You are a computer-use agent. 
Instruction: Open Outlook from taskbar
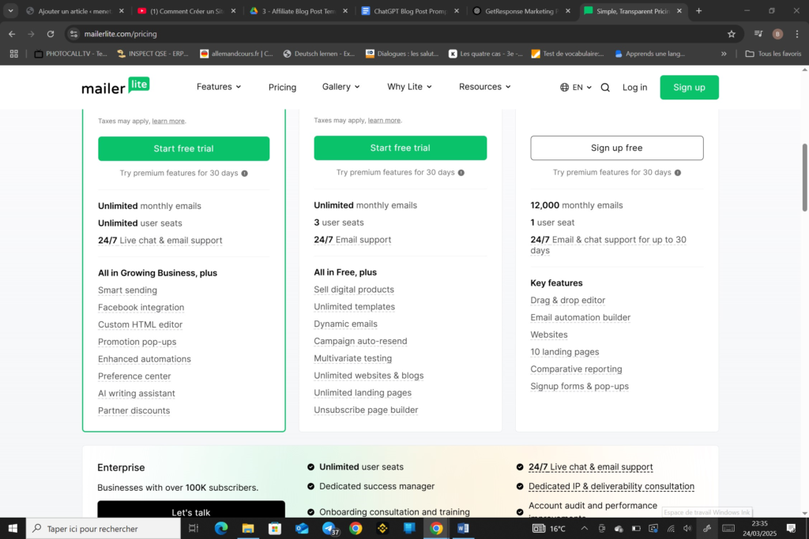[302, 528]
